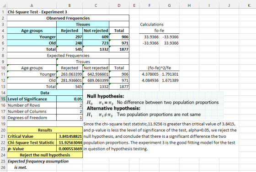
Task: Select column B header
Action: 69,5
